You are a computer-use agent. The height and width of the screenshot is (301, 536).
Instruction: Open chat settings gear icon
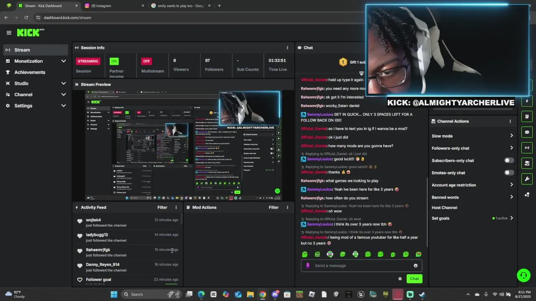[x=400, y=279]
